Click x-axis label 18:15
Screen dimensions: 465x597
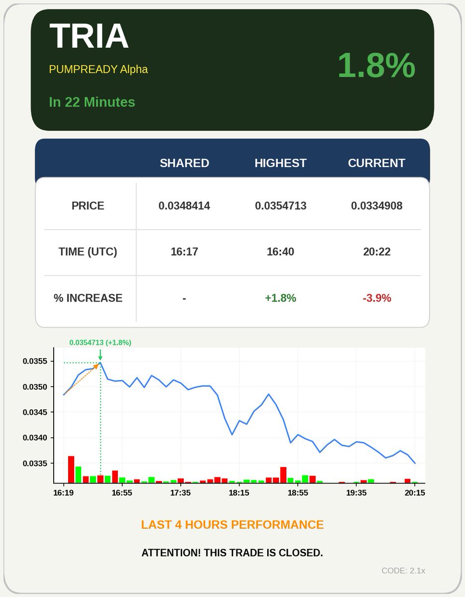239,493
